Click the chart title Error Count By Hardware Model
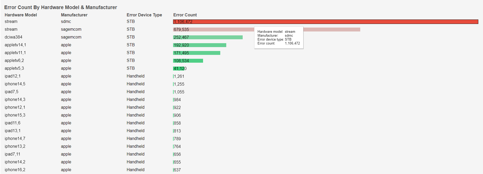This screenshot has height=174, width=483. pos(60,7)
